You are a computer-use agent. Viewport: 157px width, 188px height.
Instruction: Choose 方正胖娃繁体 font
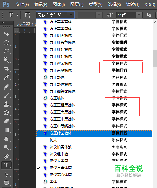[x=94, y=49]
